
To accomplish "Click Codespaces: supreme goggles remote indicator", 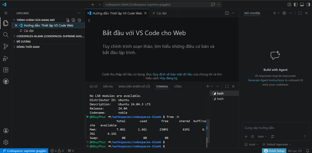I will [24, 151].
